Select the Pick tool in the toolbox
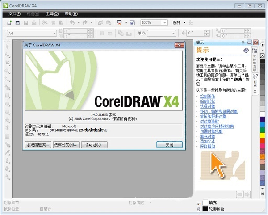This screenshot has width=268, height=215. [x=8, y=46]
